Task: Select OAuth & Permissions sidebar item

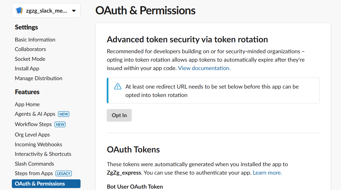Action: click(40, 184)
